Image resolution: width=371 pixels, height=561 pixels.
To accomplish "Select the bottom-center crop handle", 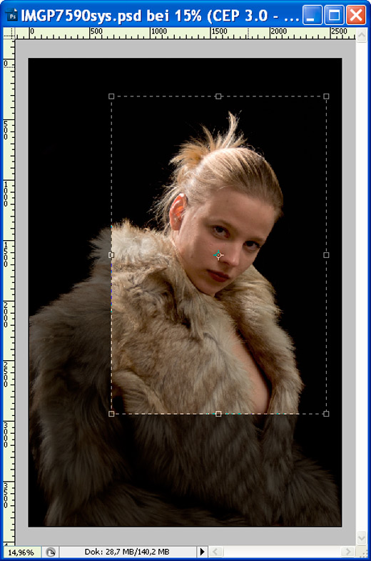I will [218, 414].
